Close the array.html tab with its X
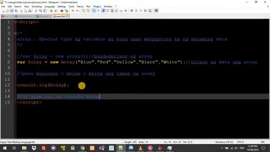Image resolution: width=270 pixels, height=152 pixels. 67,16
